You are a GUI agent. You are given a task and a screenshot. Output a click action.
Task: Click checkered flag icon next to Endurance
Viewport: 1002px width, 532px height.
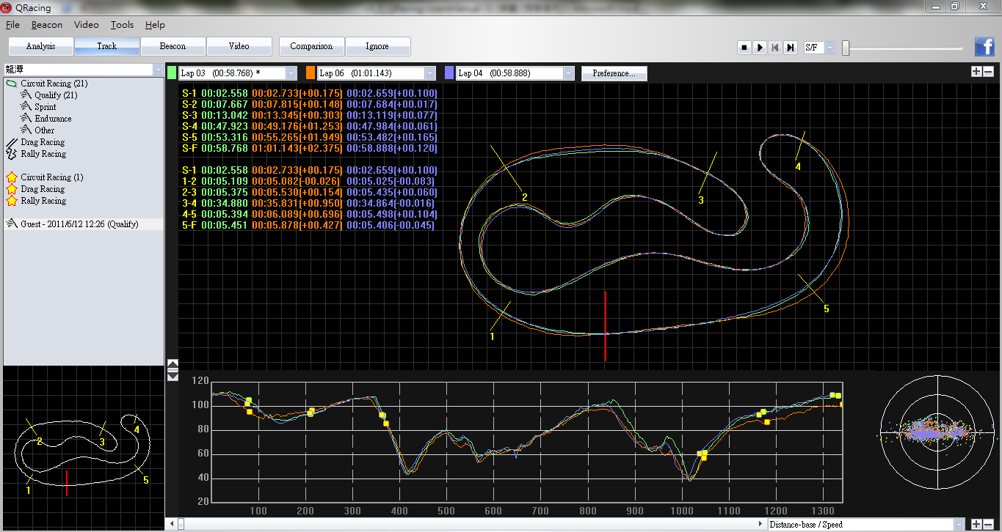pos(26,119)
